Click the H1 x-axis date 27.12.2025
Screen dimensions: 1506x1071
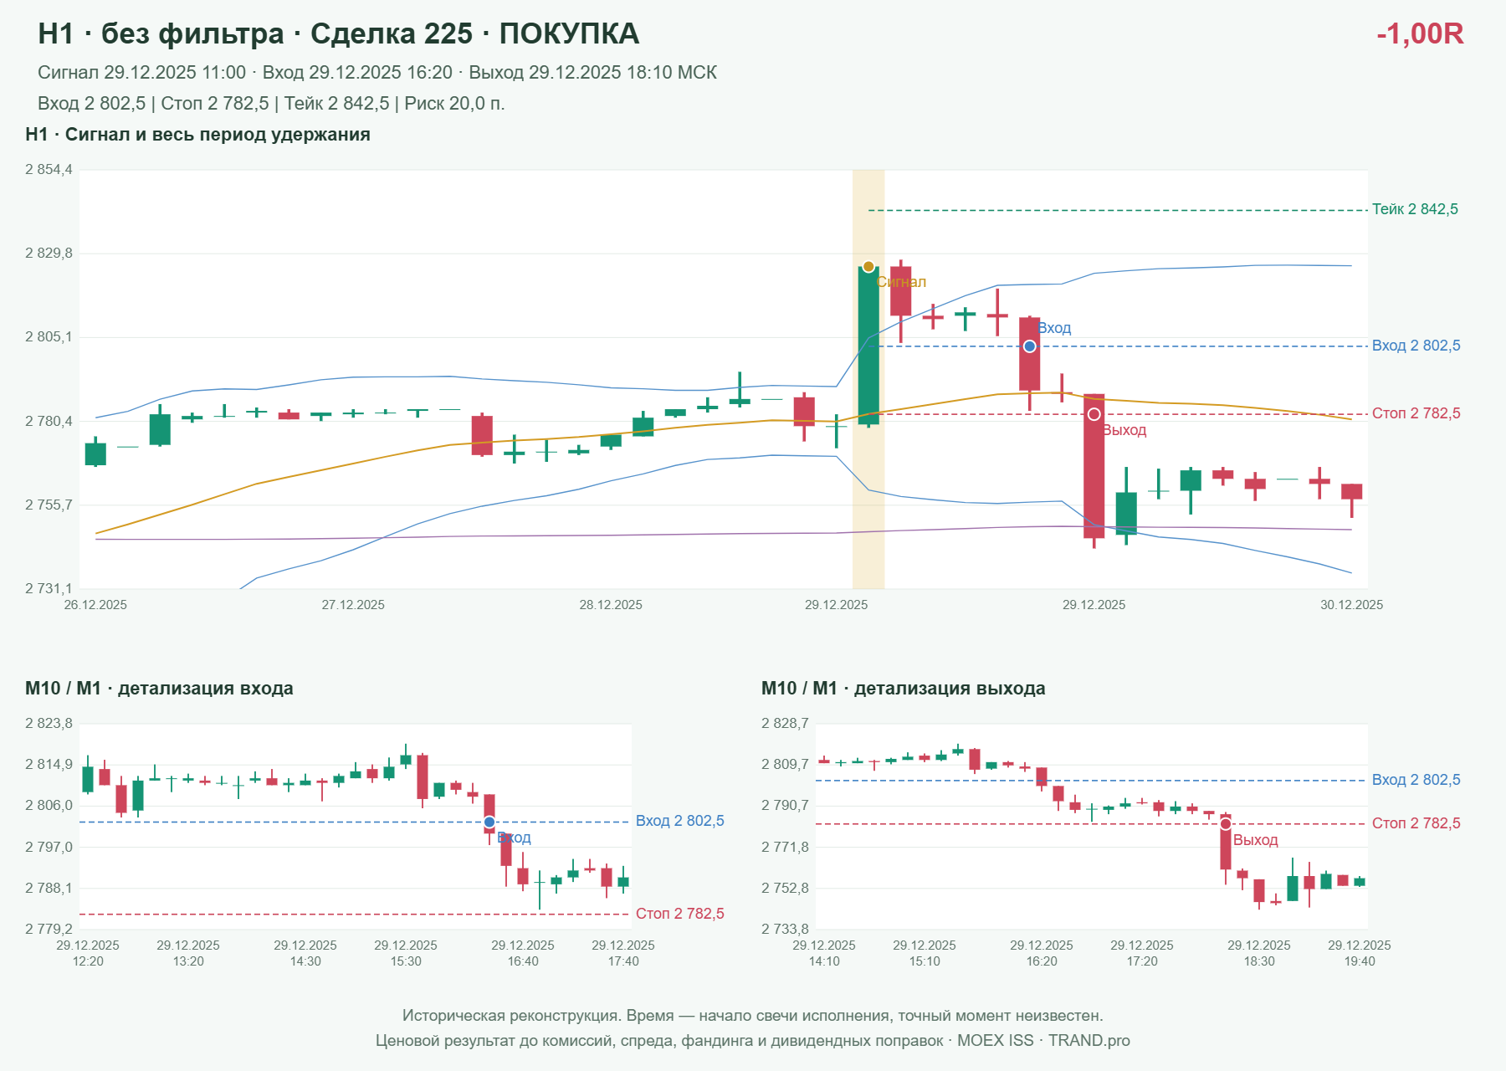coord(353,605)
